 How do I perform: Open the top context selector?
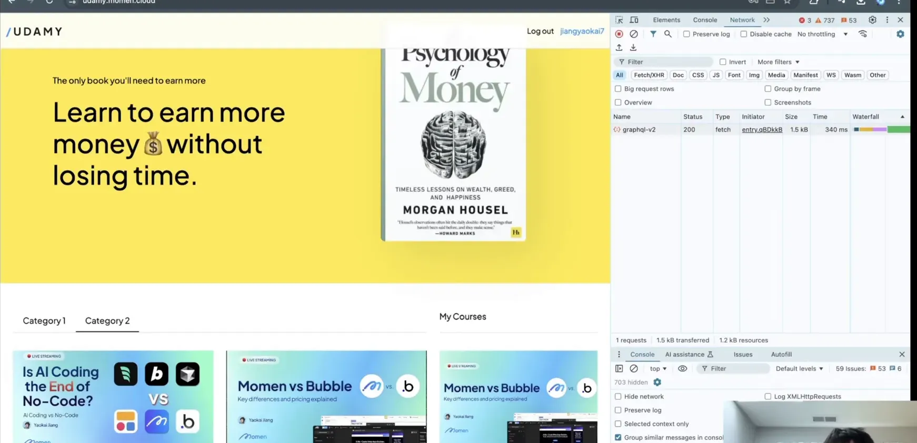click(658, 369)
